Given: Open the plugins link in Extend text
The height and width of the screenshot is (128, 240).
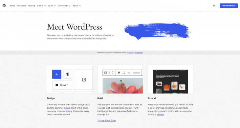Looking at the screenshot, I should click(x=160, y=115).
